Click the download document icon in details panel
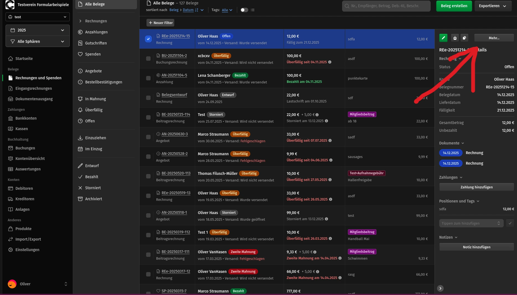The height and width of the screenshot is (295, 517). point(455,38)
